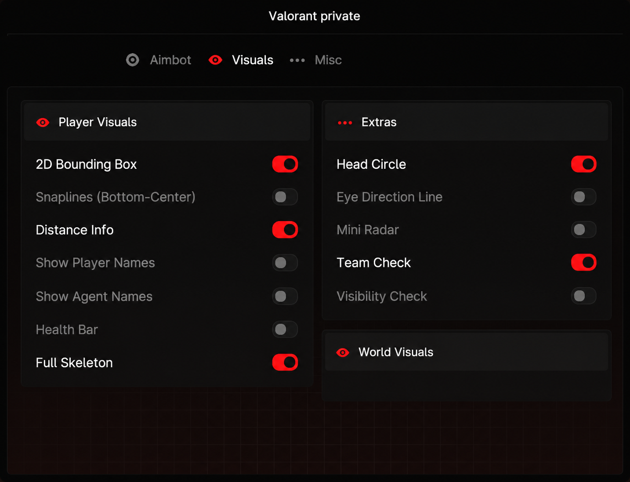Screen dimensions: 630x482
Task: Click the Aimbot crosshair target icon
Action: pyautogui.click(x=132, y=60)
